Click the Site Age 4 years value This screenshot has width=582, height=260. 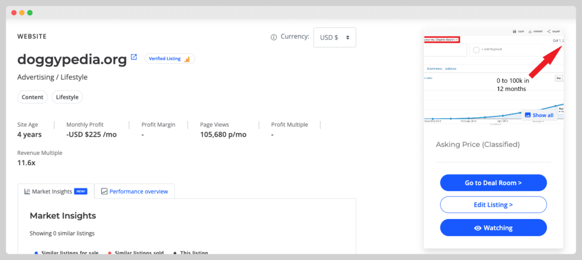point(30,135)
